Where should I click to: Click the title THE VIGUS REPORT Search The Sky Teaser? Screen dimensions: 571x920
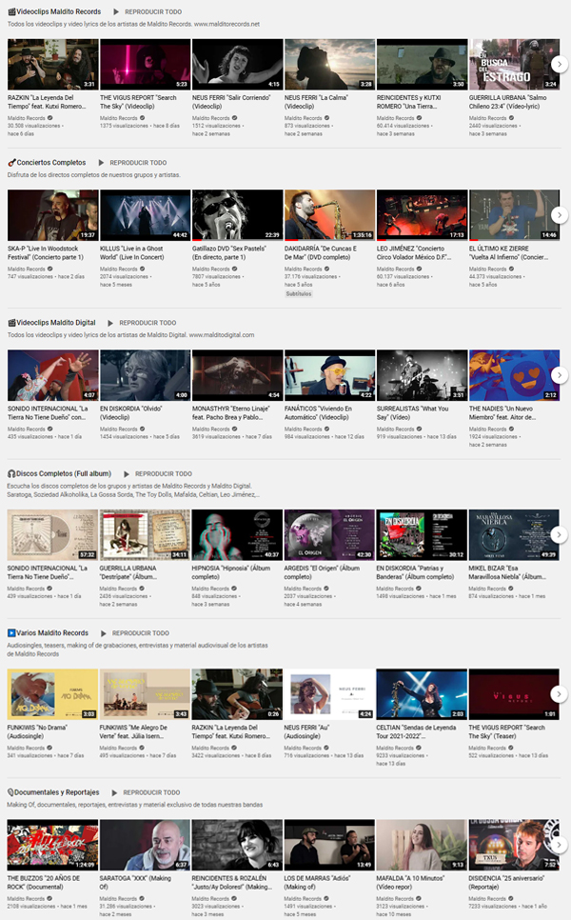coord(506,731)
